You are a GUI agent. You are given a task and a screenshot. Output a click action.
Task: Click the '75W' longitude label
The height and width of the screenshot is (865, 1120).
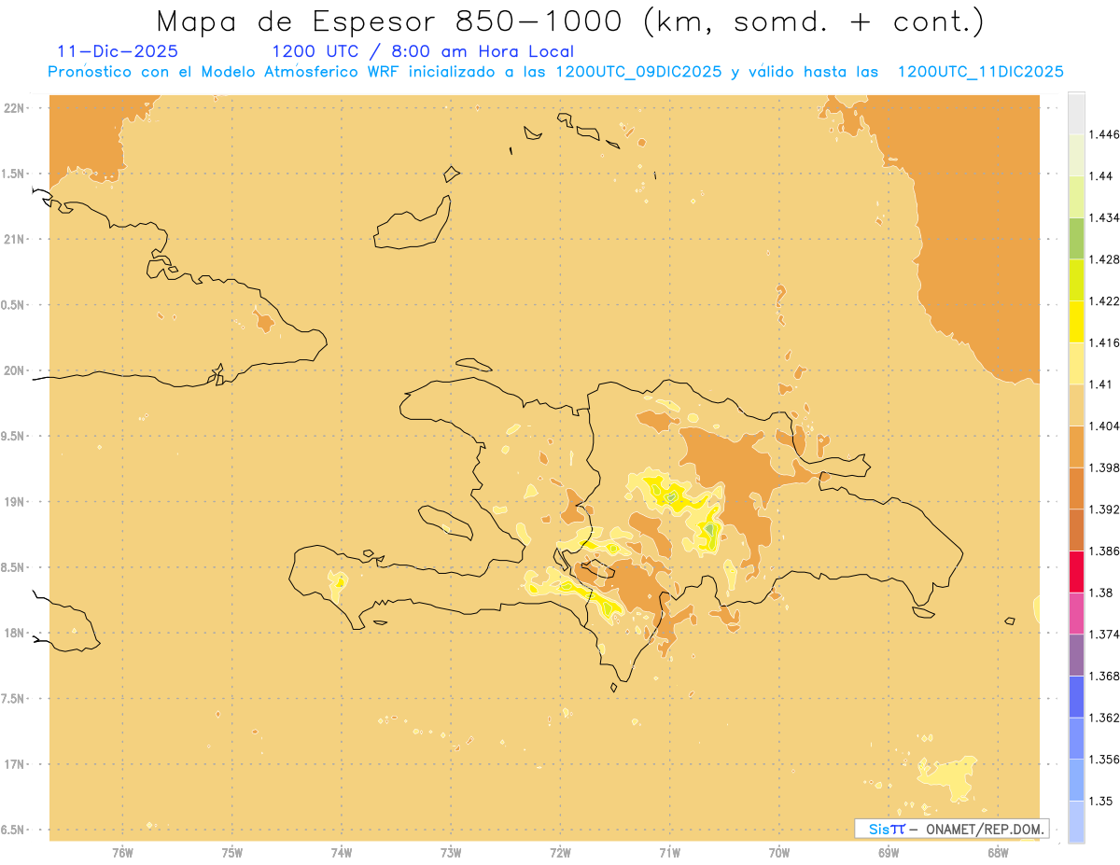pos(232,852)
